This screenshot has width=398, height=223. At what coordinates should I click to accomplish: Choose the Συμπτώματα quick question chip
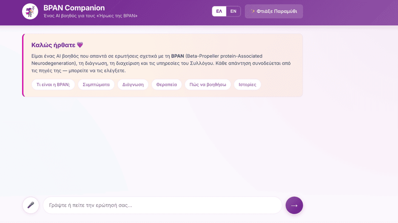[96, 85]
